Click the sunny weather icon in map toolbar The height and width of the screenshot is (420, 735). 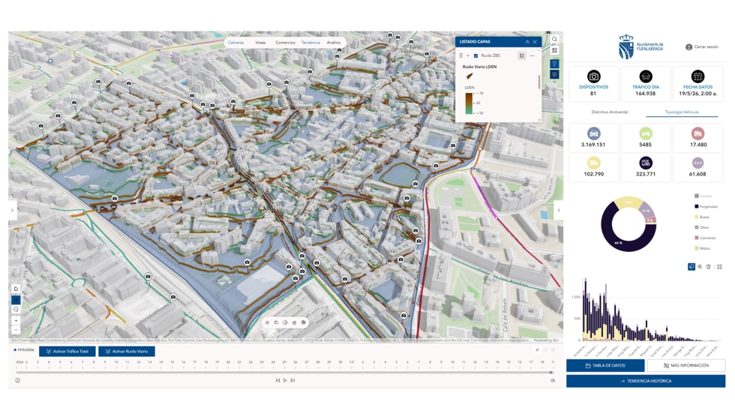[x=267, y=322]
